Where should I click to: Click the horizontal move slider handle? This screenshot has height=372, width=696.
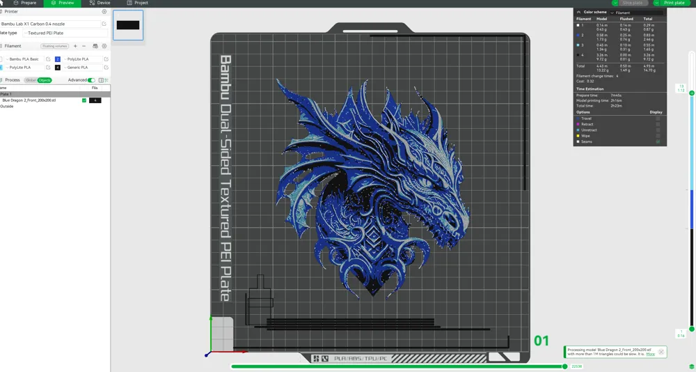564,366
